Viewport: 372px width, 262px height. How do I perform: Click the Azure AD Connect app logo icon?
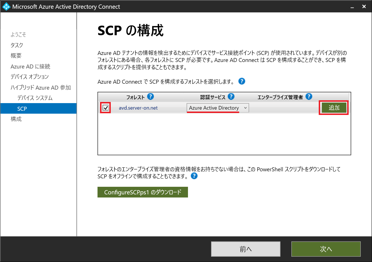click(x=6, y=6)
